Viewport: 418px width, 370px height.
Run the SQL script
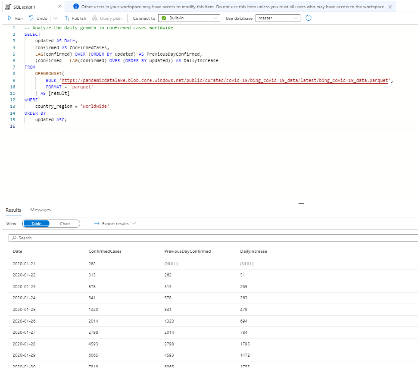15,18
